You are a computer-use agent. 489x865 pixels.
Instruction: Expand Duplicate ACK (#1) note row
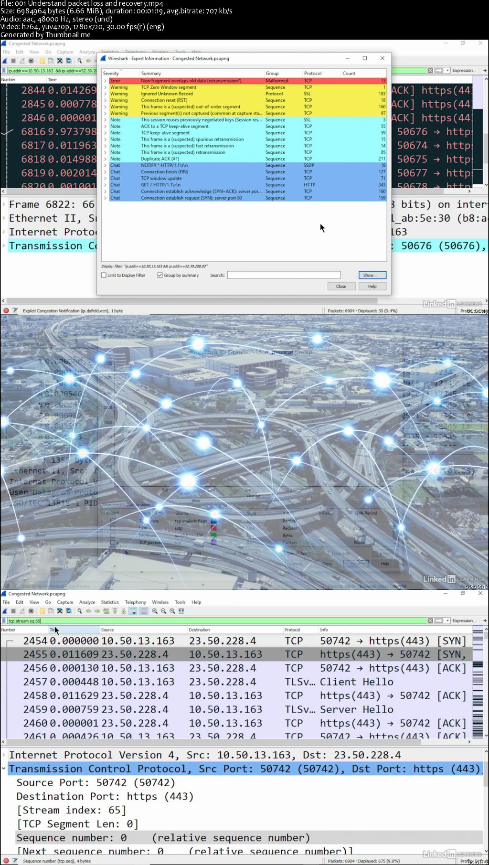(106, 159)
